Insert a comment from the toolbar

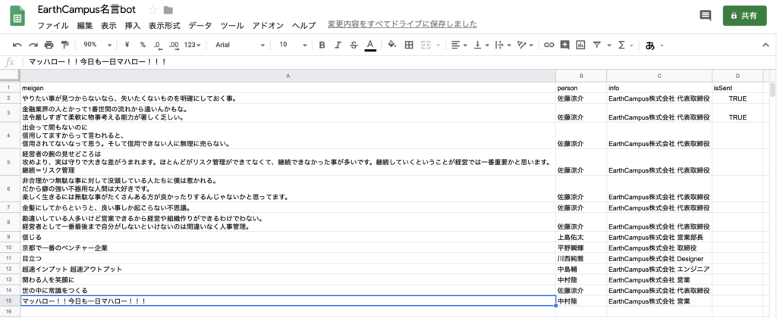coord(565,45)
